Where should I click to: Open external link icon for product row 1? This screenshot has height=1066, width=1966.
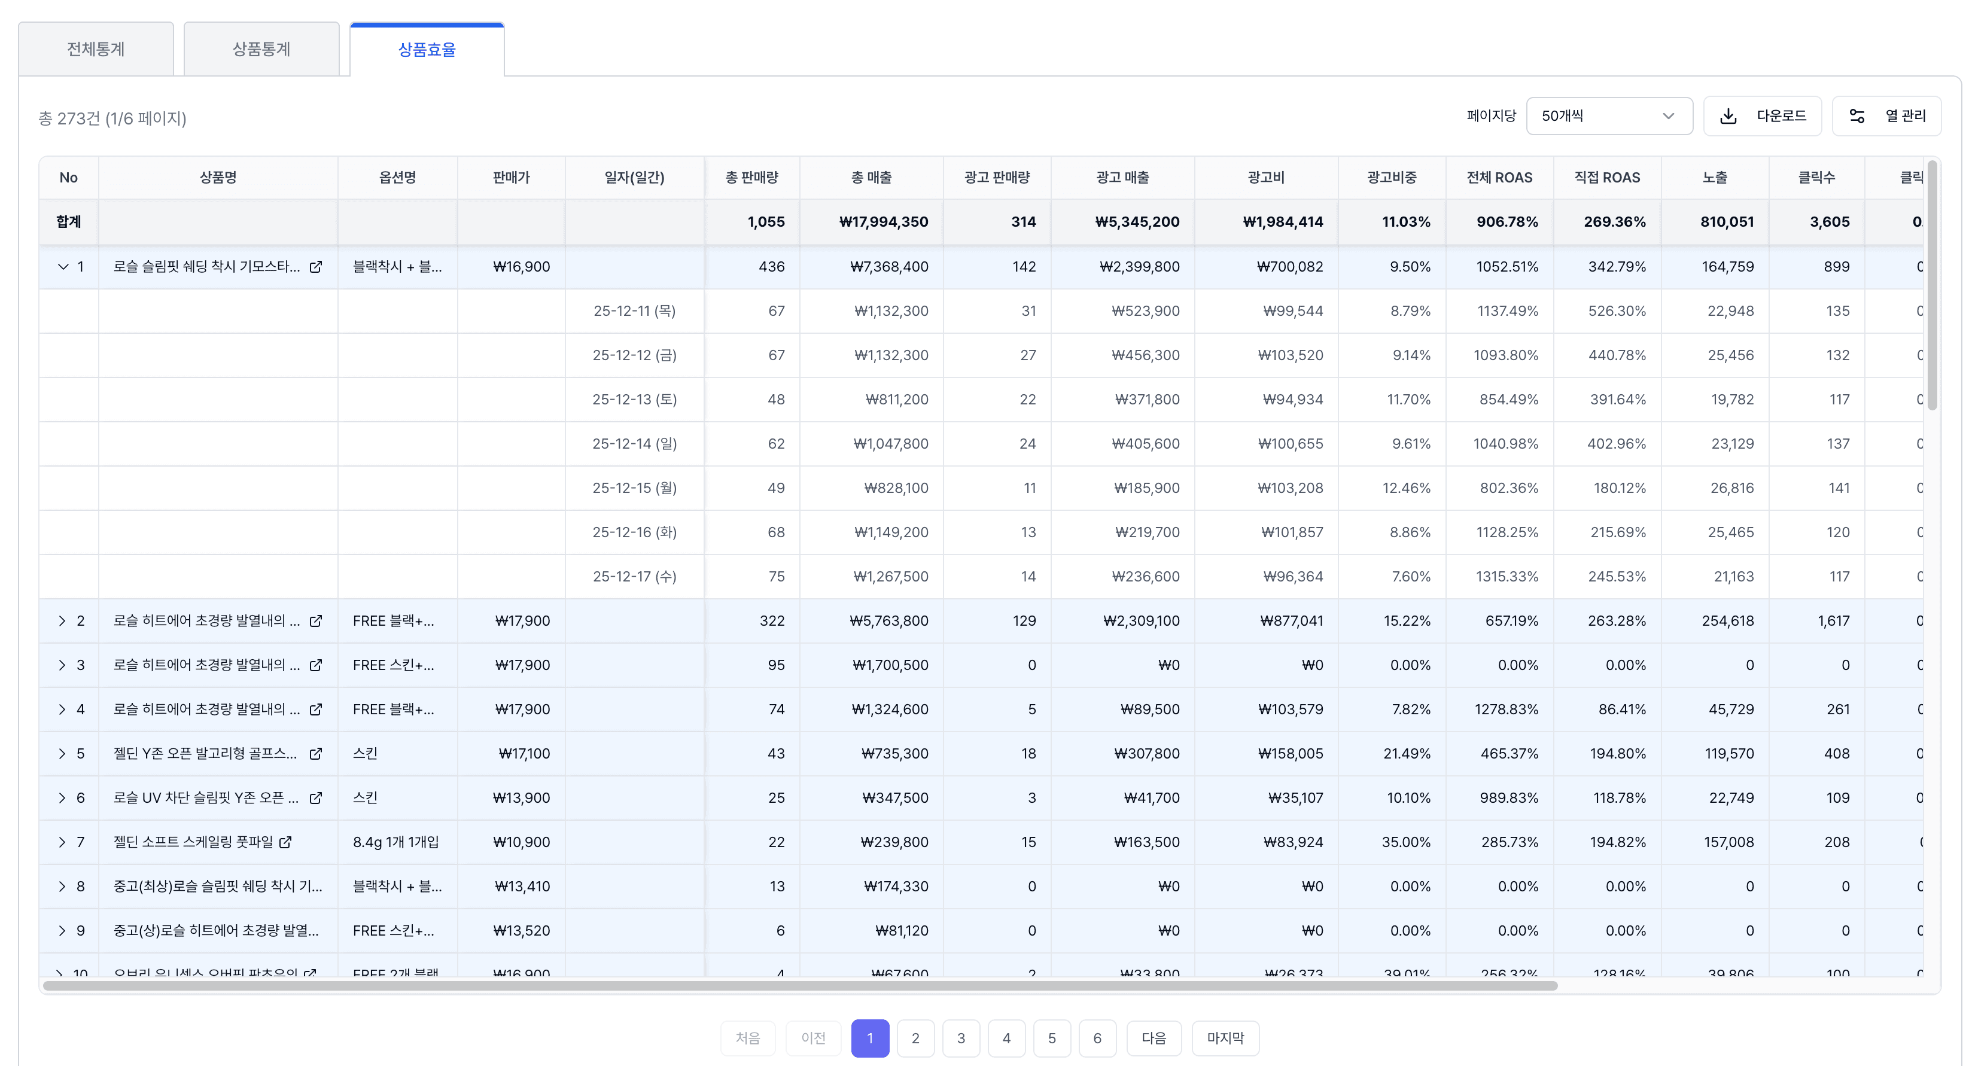[315, 267]
